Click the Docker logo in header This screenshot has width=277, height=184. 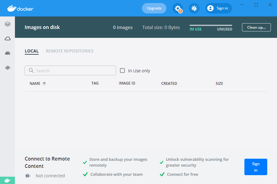(20, 8)
